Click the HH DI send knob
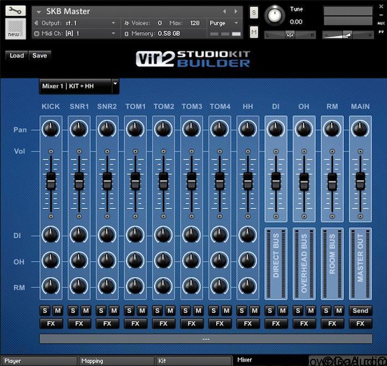The height and width of the screenshot is (366, 387). (248, 235)
